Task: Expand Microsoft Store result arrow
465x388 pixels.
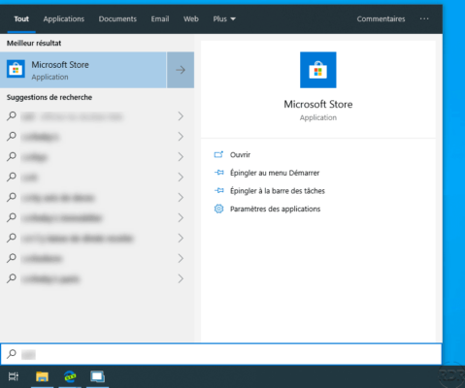Action: (x=181, y=70)
